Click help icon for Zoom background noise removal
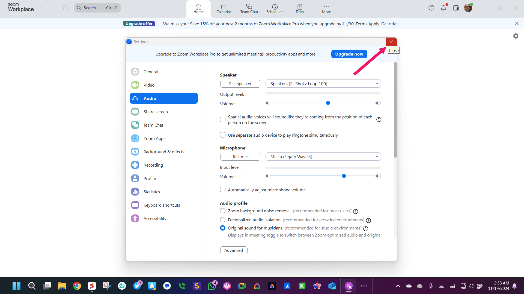 [x=356, y=211]
